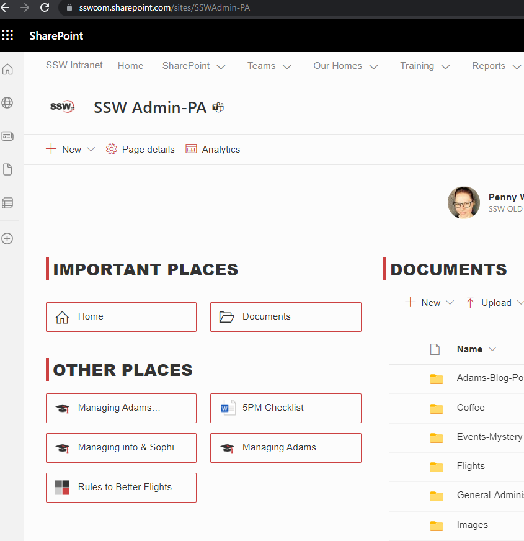This screenshot has width=524, height=541.
Task: Open the SSW Intranet navigation link
Action: 74,65
